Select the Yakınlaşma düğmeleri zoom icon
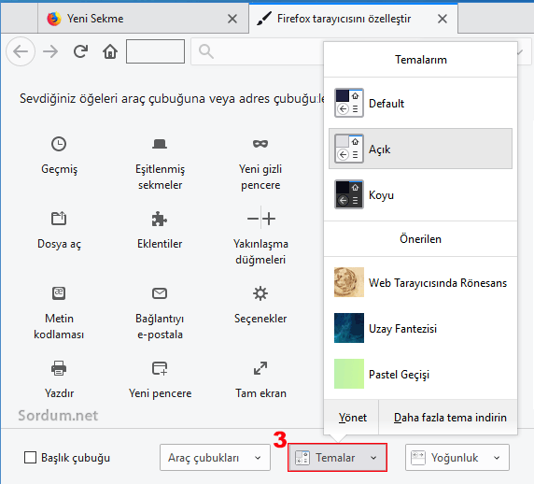 tap(260, 218)
